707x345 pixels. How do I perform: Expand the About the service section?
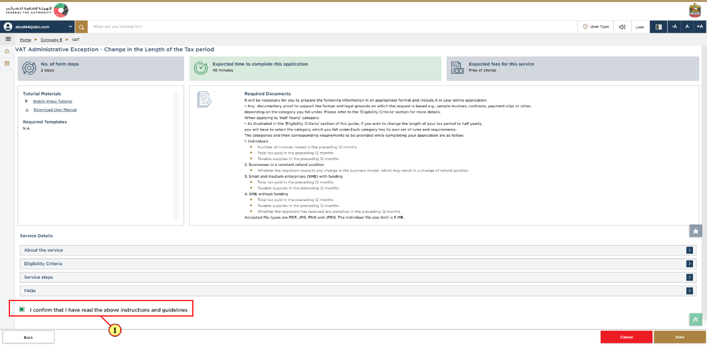pos(357,250)
